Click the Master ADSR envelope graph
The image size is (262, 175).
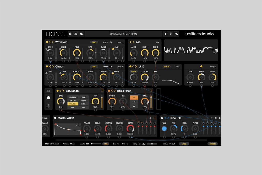pos(68,129)
